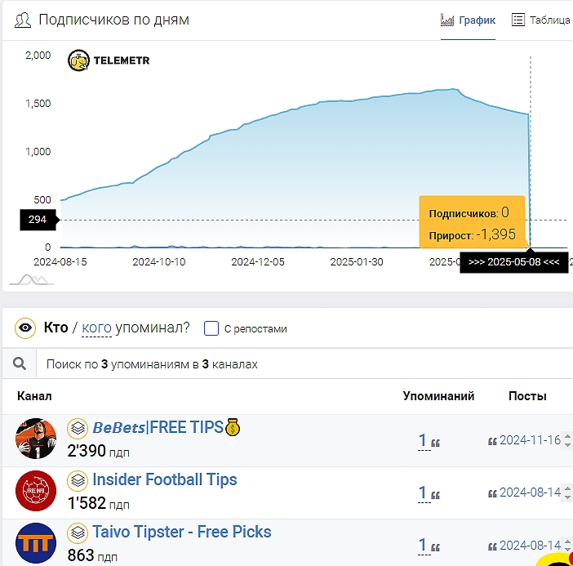Enable the С репостами checkbox
This screenshot has width=573, height=566.
211,328
